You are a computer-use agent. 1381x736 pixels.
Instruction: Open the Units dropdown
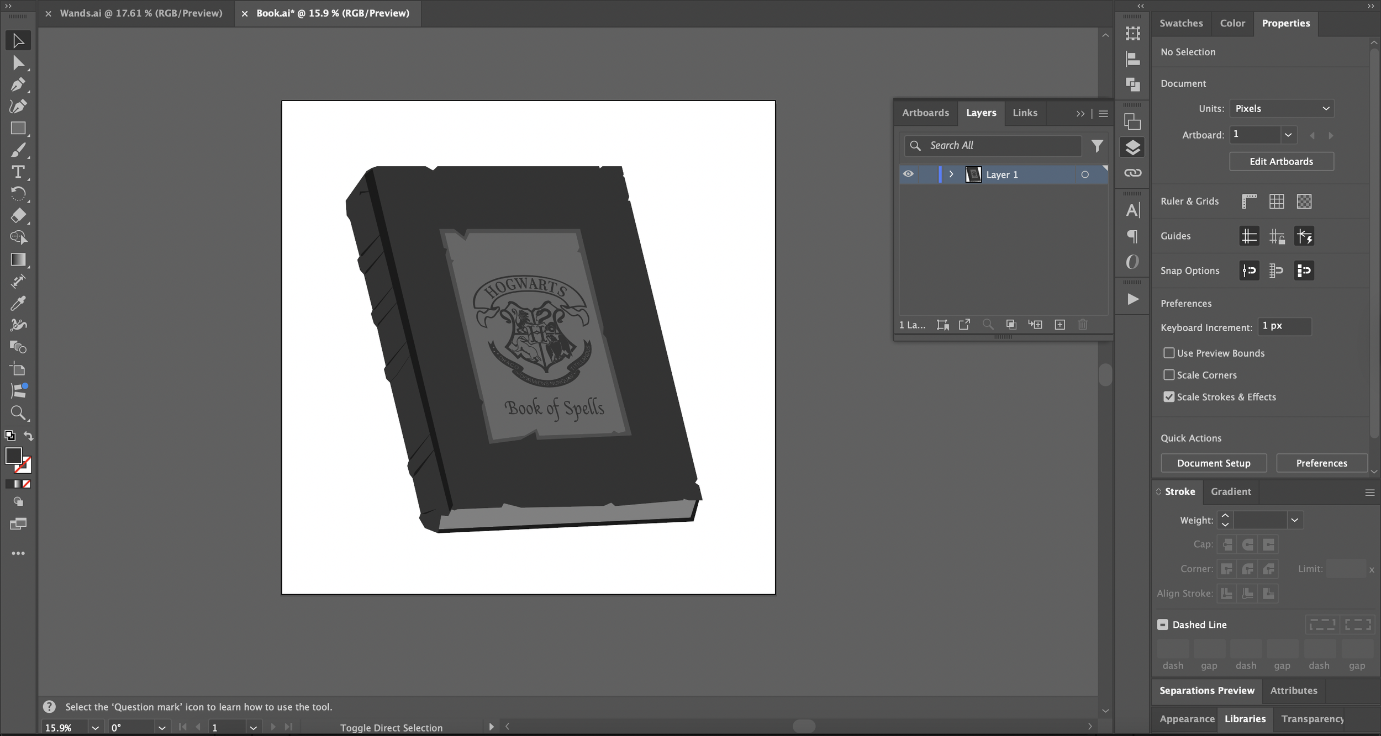coord(1282,109)
